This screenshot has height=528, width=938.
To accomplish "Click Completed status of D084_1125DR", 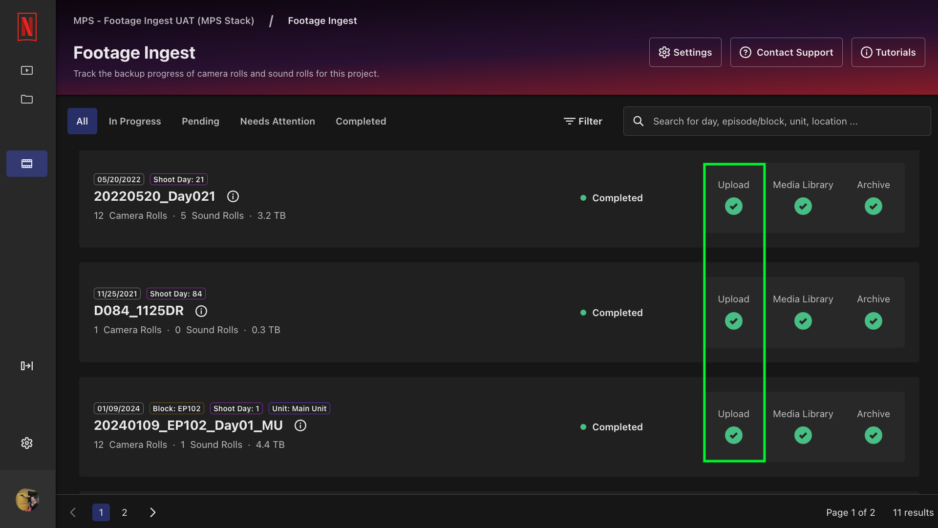I will [612, 313].
